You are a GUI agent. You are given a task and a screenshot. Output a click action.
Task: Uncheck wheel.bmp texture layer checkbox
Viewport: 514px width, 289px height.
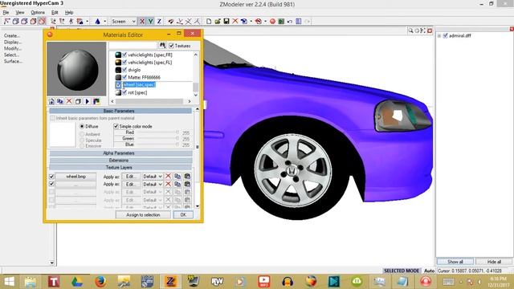point(51,177)
